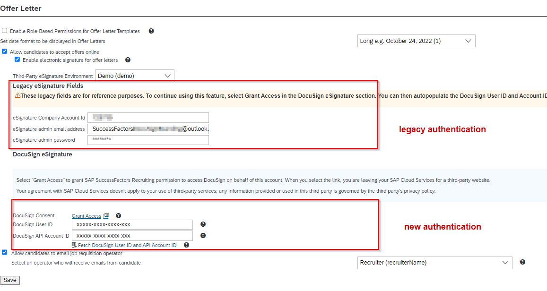547x291 pixels.
Task: Open help for Role-Based Permissions for Offer Letter Templates
Action: click(x=151, y=31)
